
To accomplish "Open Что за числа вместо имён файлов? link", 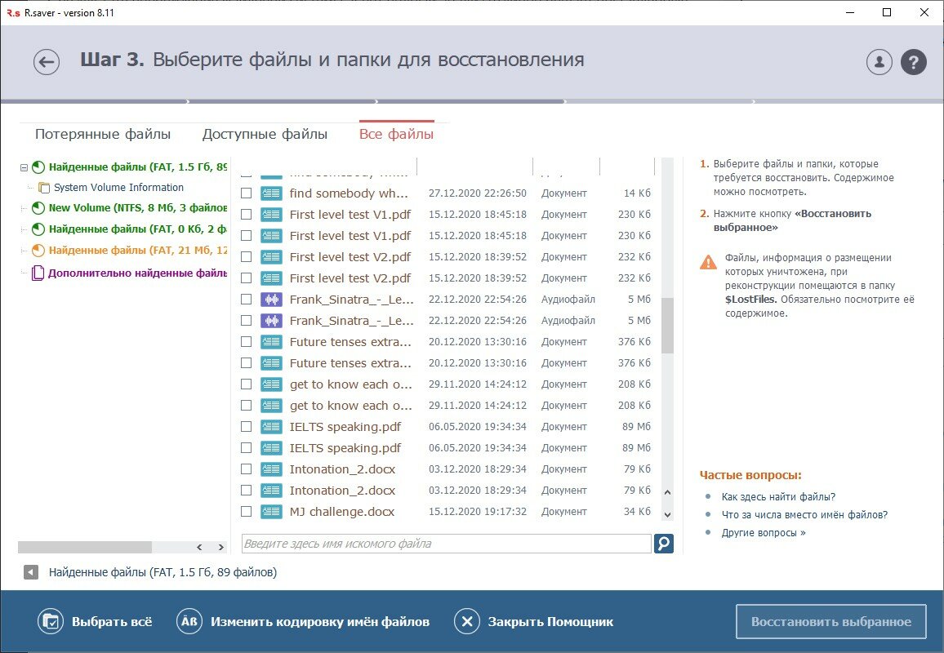I will [x=804, y=515].
